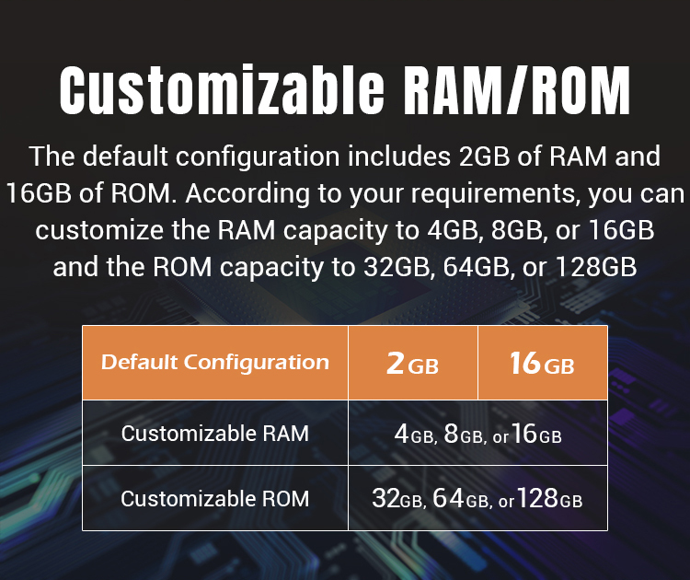This screenshot has width=690, height=580.
Task: Click the line about customizing RAM capacity
Action: 345,230
